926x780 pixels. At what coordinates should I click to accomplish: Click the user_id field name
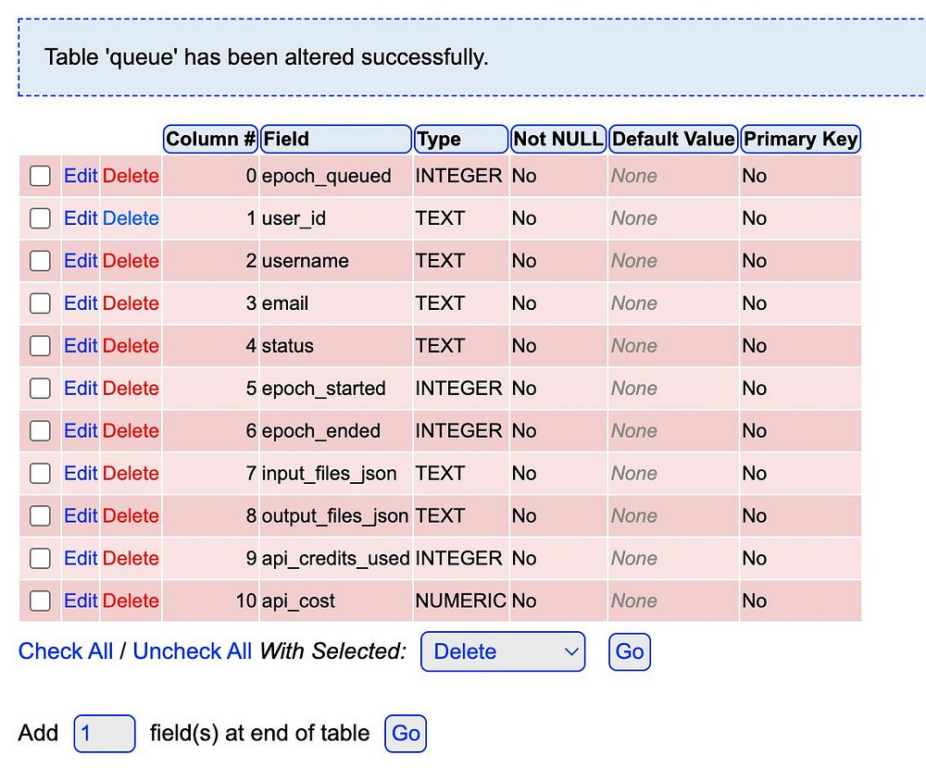[x=294, y=218]
